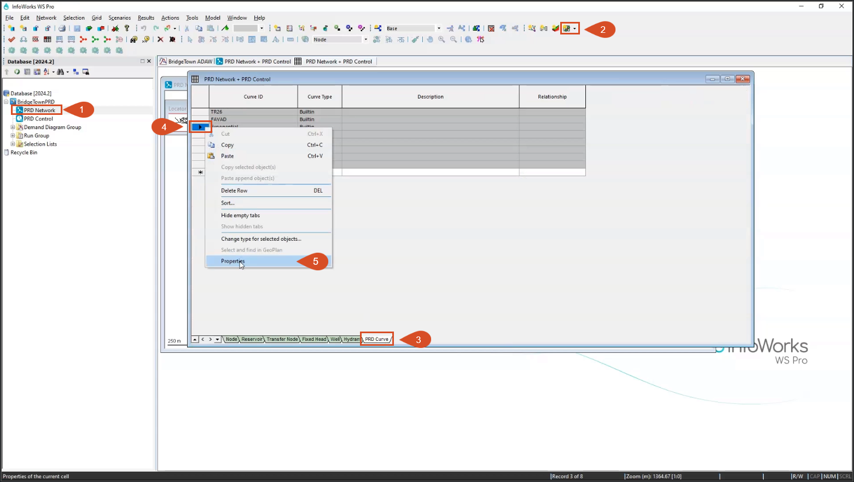The height and width of the screenshot is (482, 854).
Task: Click the Curve ID column header
Action: click(253, 97)
